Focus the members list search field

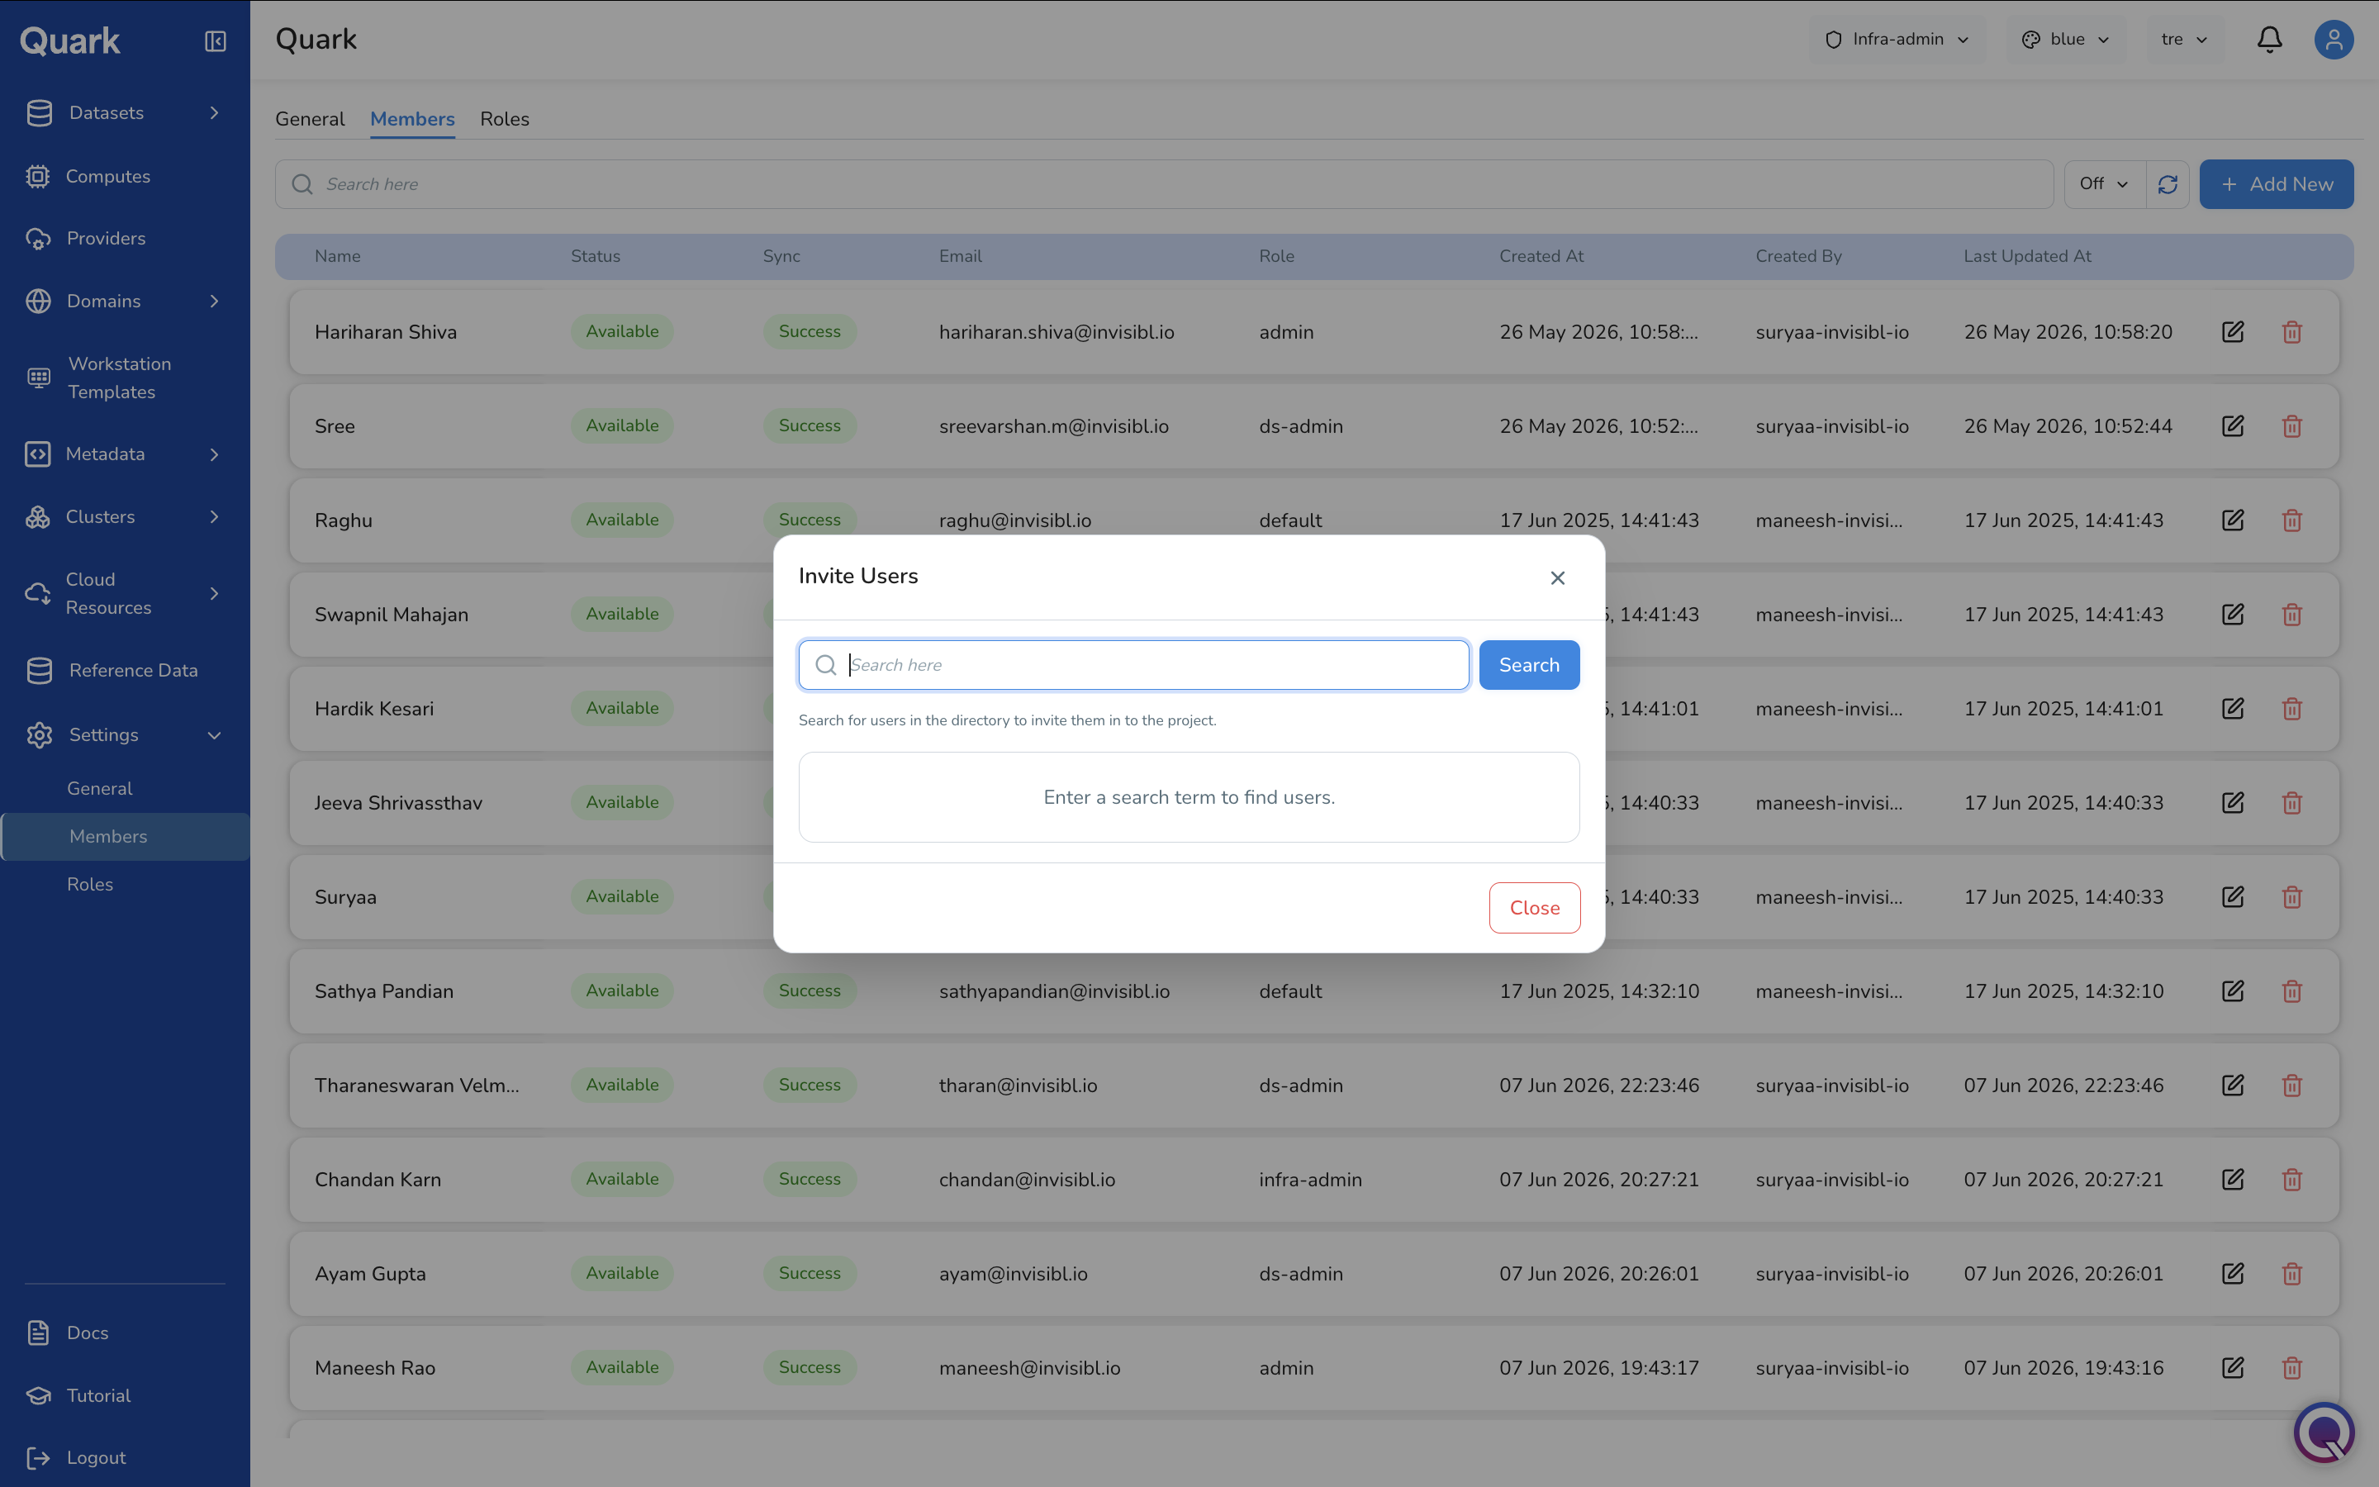1164,184
